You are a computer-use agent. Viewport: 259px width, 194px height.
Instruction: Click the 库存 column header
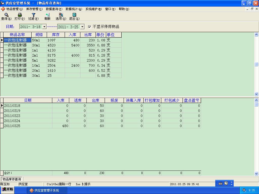pyautogui.click(x=56, y=35)
